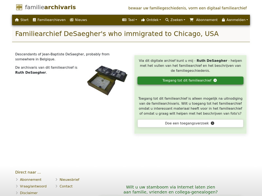Click the Familiearchief DeSaegher's page heading
The height and width of the screenshot is (196, 262).
[117, 34]
